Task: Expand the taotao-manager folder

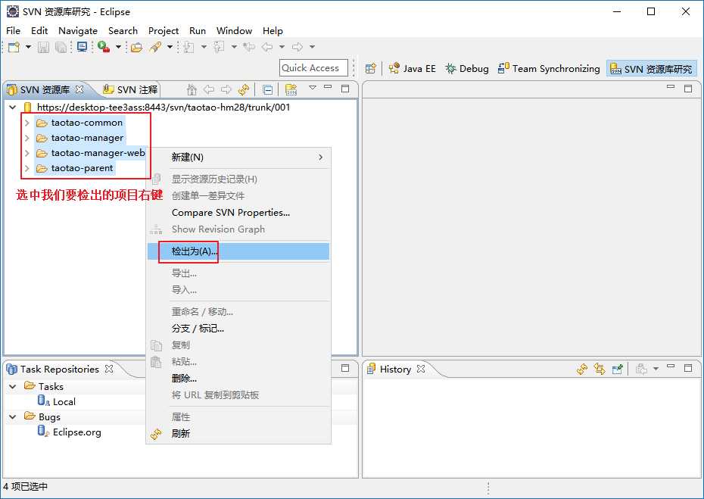Action: (27, 138)
